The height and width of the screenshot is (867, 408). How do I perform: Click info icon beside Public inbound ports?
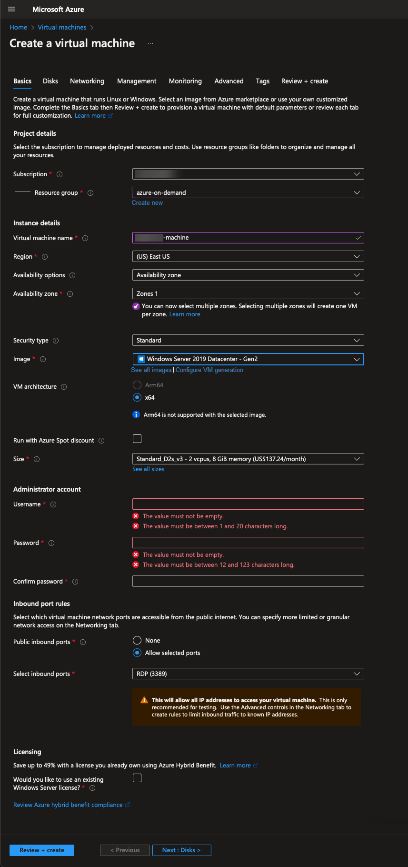click(x=83, y=642)
